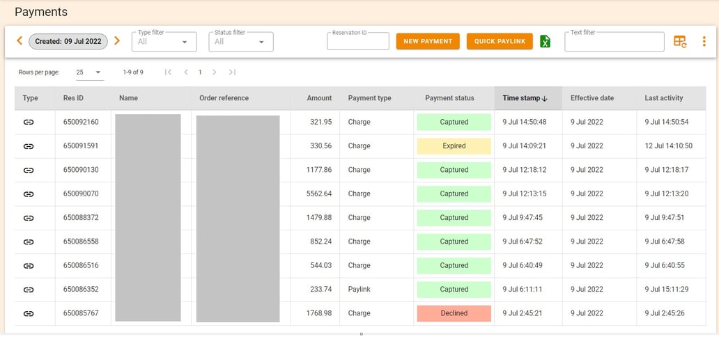Screen dimensions: 719x355
Task: Select Res ID 650090130
Action: click(x=81, y=170)
